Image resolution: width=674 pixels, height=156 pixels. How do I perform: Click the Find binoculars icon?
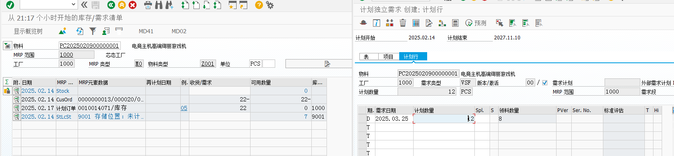(159, 5)
